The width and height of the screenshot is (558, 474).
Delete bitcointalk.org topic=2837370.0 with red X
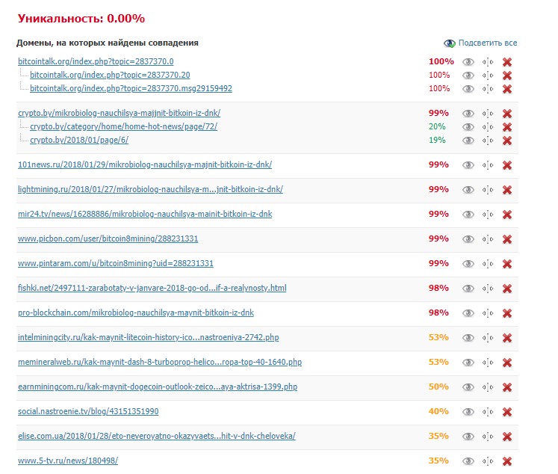[x=507, y=62]
